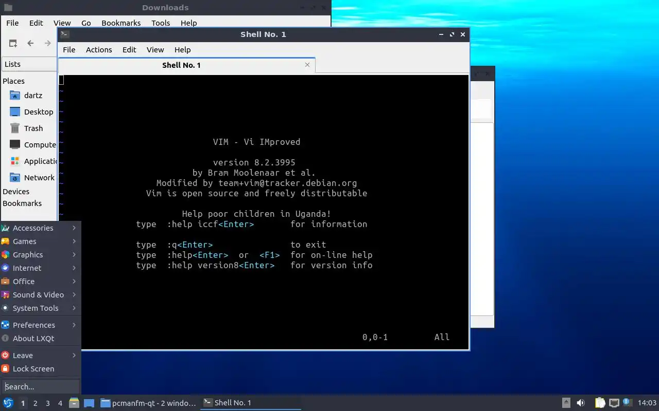659x411 pixels.
Task: Click the file manager drawer icon in taskbar
Action: click(74, 403)
